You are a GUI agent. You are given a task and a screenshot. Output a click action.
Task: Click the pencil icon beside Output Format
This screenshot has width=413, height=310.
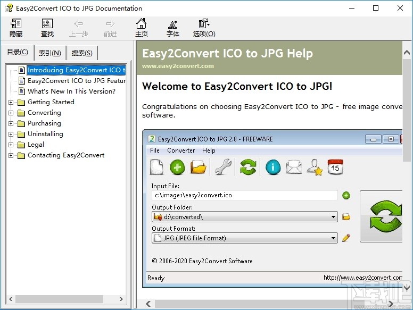[x=346, y=238]
